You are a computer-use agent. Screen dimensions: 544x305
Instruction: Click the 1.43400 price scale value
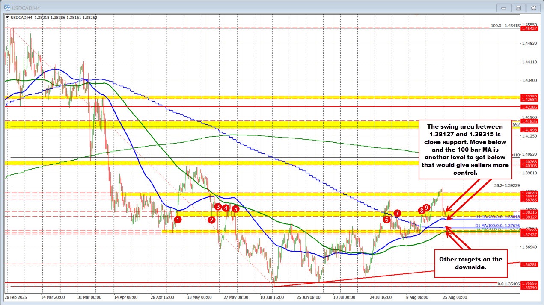[x=529, y=80]
